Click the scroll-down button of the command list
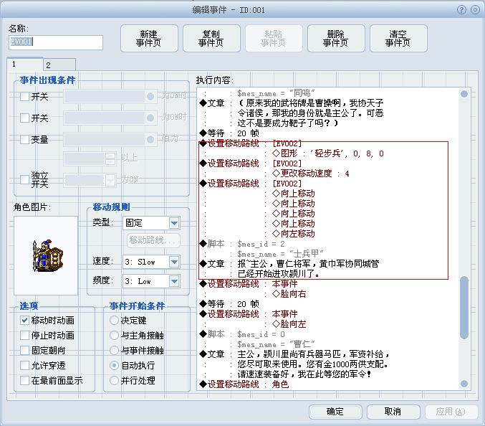Viewport: 485px width, 426px height. 464,384
